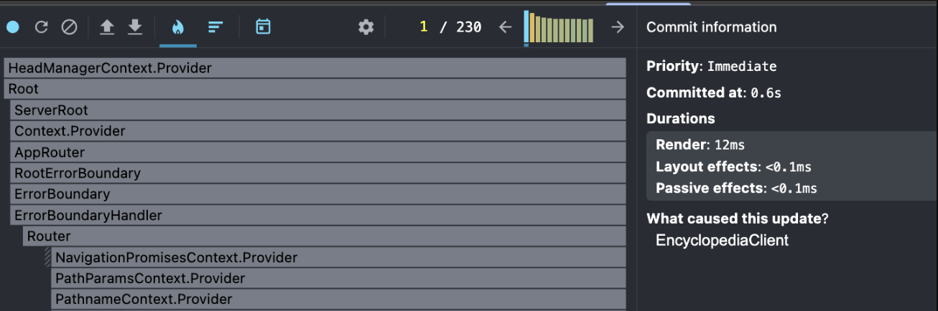This screenshot has height=311, width=938.
Task: Select the Root component bar
Action: click(315, 89)
